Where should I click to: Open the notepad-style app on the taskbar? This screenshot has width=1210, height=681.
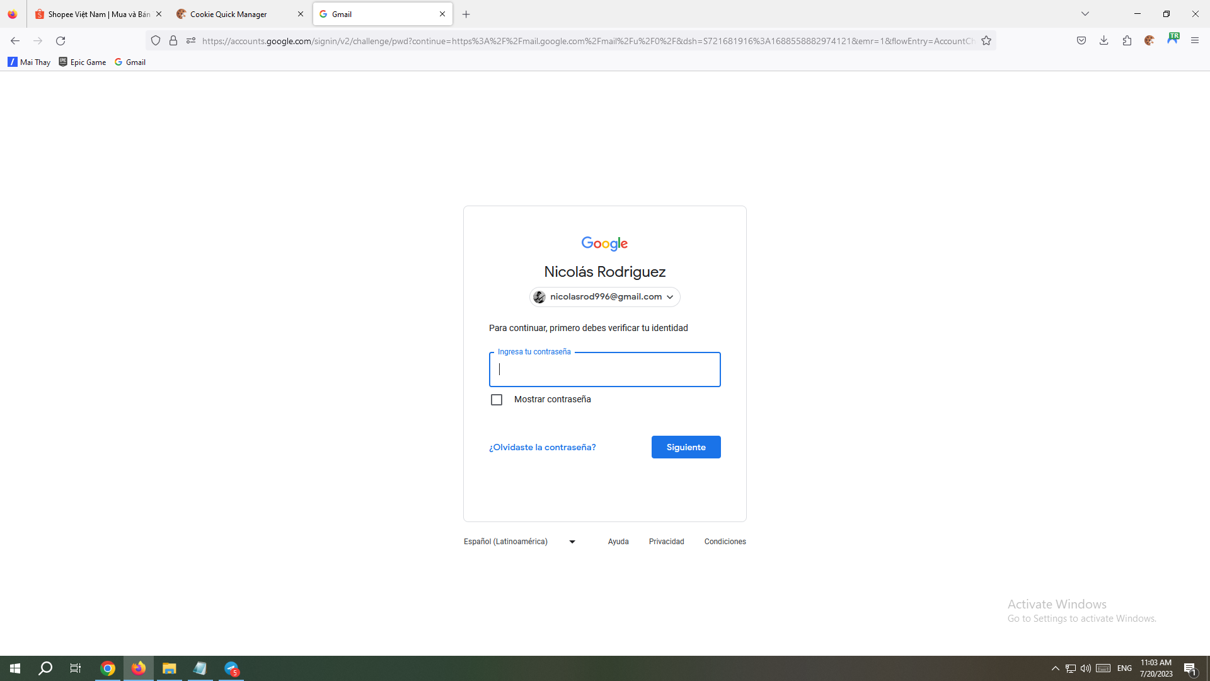[200, 668]
